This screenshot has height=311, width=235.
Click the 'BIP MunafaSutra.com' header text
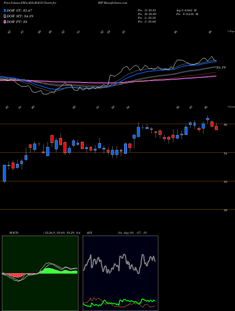pyautogui.click(x=112, y=3)
